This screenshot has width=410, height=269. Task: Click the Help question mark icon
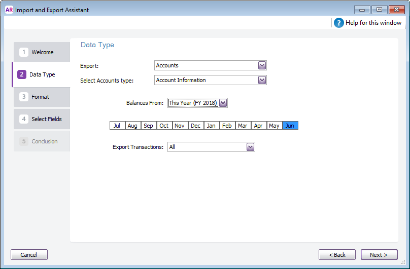tap(339, 23)
